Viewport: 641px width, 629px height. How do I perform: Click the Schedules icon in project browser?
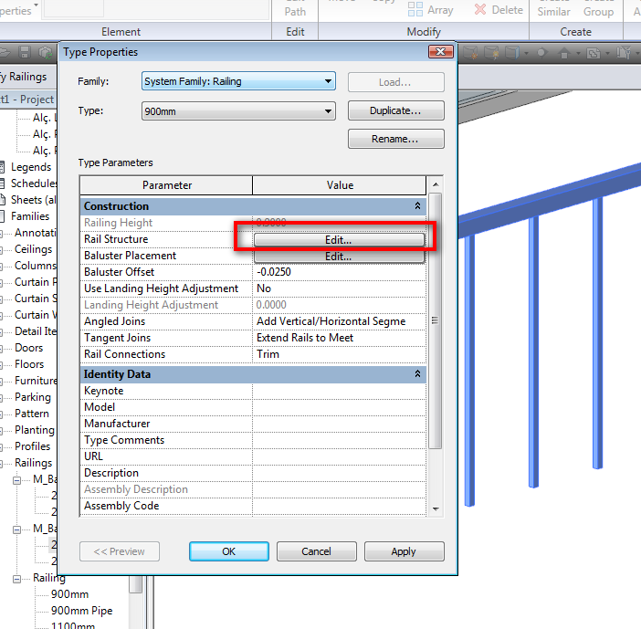[x=2, y=183]
